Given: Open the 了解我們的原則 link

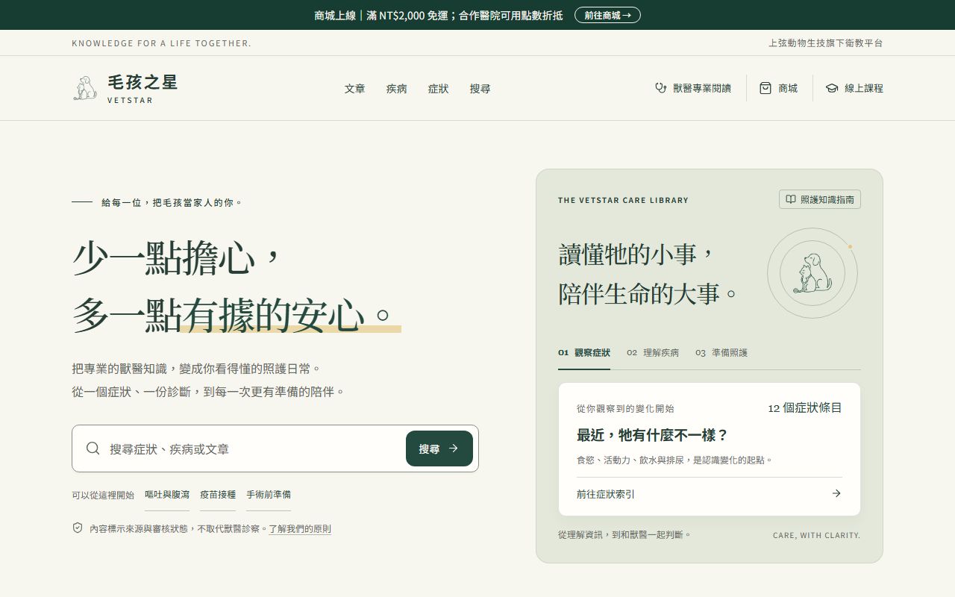Looking at the screenshot, I should point(300,529).
